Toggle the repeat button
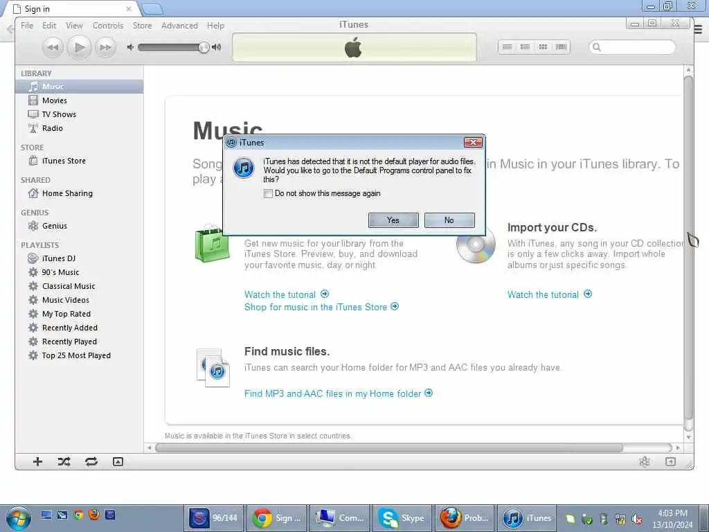This screenshot has width=709, height=532. coord(91,461)
